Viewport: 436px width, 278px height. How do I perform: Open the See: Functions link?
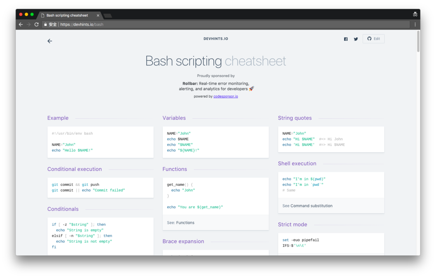[x=185, y=223]
